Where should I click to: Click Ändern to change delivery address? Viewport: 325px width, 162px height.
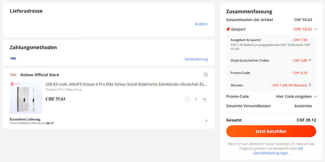[201, 24]
